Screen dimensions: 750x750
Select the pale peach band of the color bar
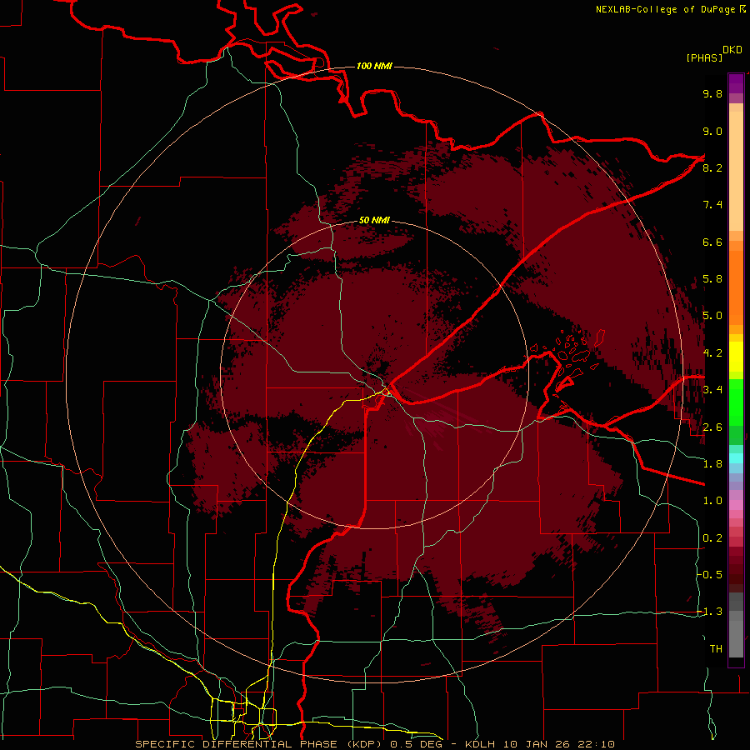click(x=736, y=171)
